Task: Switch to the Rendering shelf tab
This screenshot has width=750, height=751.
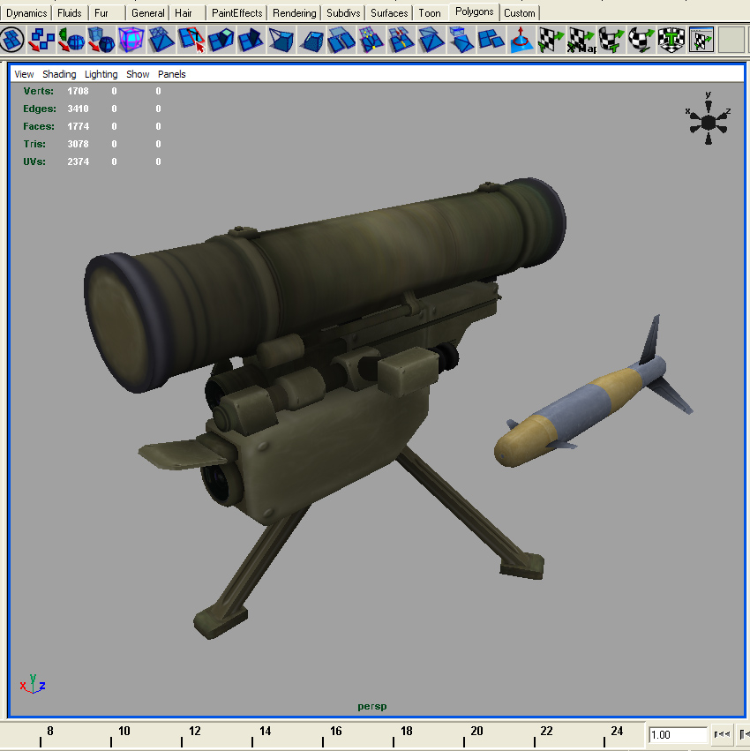Action: (294, 12)
